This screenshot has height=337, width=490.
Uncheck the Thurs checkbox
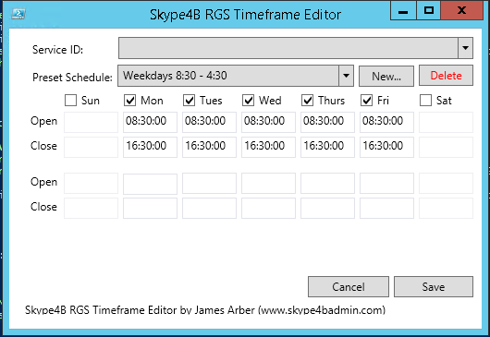[x=307, y=101]
